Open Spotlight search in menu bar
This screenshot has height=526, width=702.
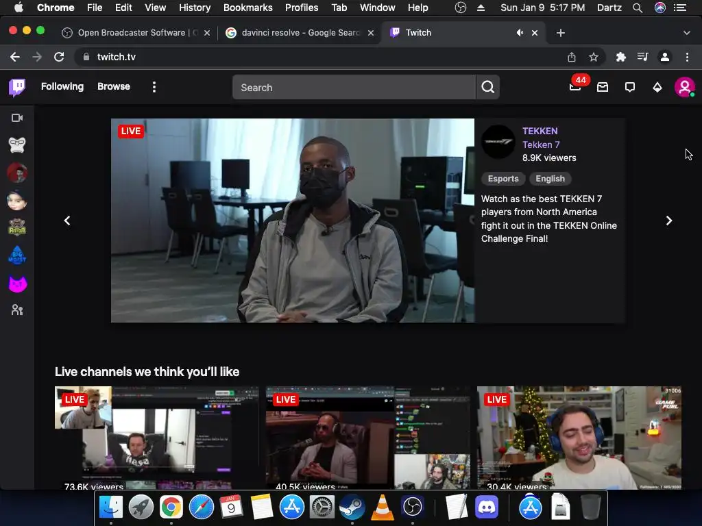click(x=638, y=8)
